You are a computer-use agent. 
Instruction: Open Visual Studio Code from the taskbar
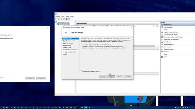coord(22,107)
